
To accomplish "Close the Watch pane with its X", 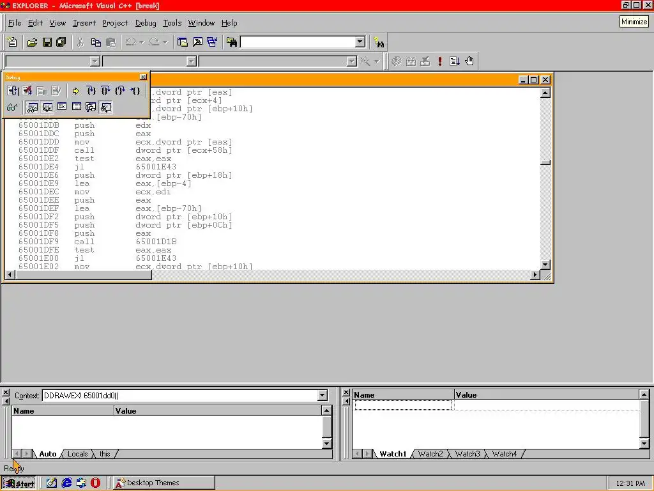I will [x=346, y=393].
